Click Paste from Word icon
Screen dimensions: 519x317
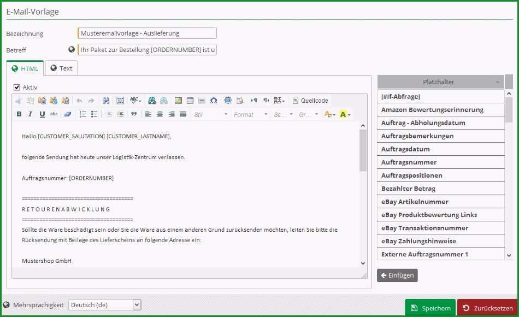coord(66,101)
